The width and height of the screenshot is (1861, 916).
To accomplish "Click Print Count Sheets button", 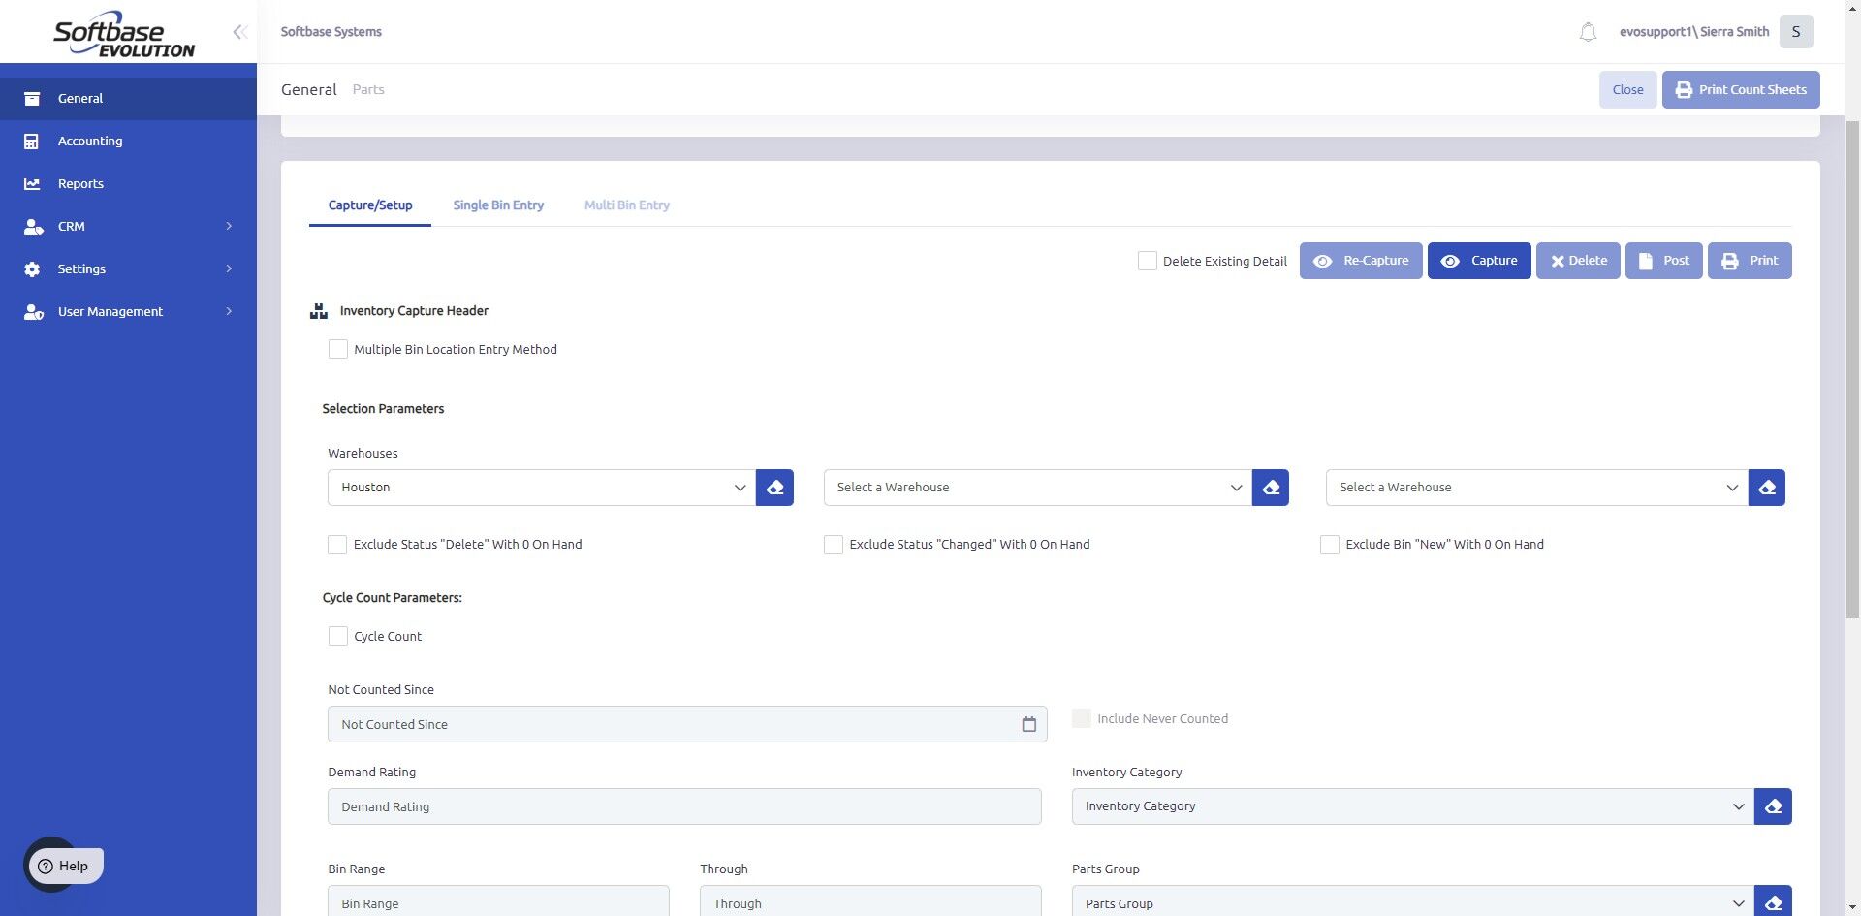I will click(1741, 90).
